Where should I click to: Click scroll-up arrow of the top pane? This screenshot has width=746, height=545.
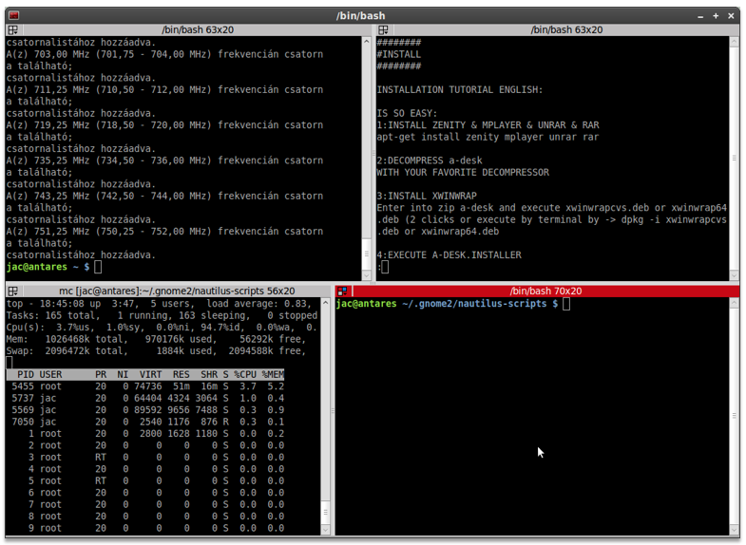point(325,303)
